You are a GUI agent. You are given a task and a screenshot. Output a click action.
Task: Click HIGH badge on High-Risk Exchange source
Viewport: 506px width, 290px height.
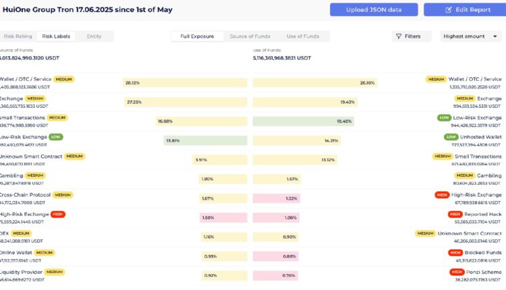58,214
